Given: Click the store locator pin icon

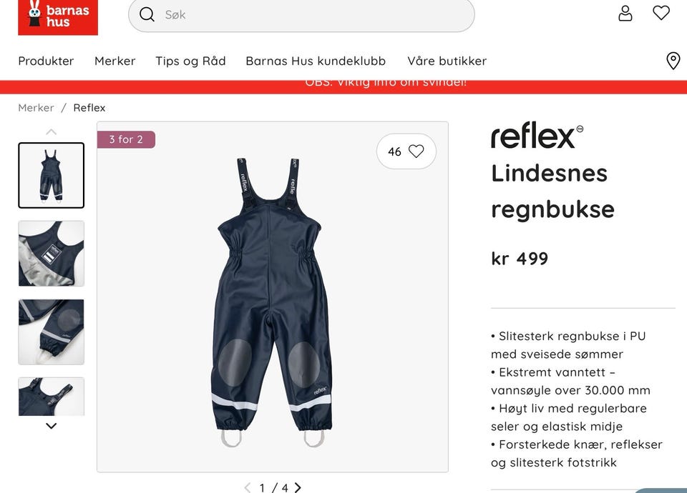Looking at the screenshot, I should (x=673, y=61).
